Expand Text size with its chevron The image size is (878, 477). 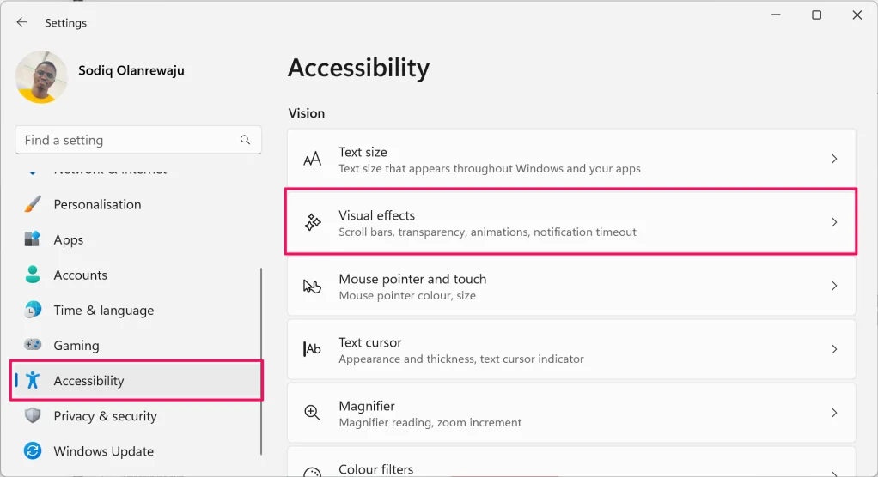833,160
